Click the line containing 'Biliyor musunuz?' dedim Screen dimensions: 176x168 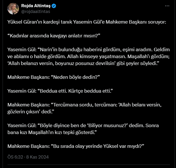click(x=83, y=125)
